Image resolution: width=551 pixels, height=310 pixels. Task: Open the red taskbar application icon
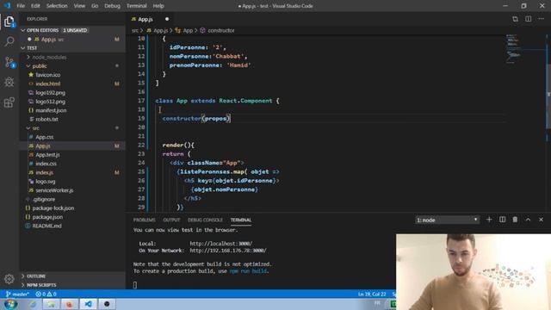70,304
